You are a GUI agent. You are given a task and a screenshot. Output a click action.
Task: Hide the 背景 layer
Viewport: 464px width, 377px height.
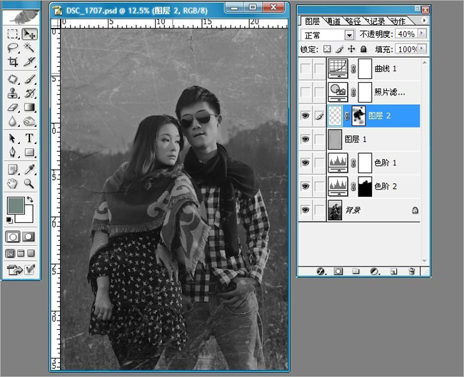tap(306, 210)
